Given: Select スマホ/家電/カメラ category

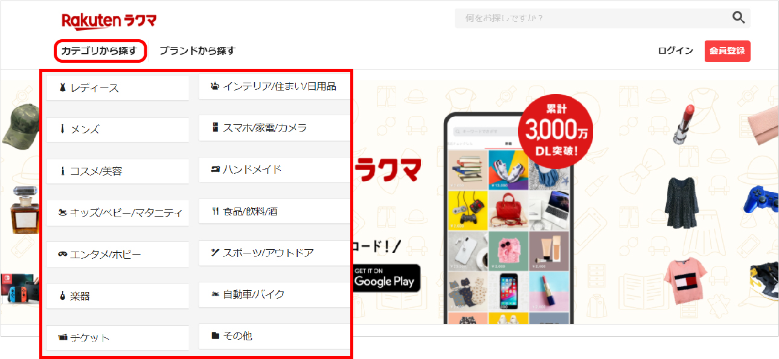Looking at the screenshot, I should [274, 128].
